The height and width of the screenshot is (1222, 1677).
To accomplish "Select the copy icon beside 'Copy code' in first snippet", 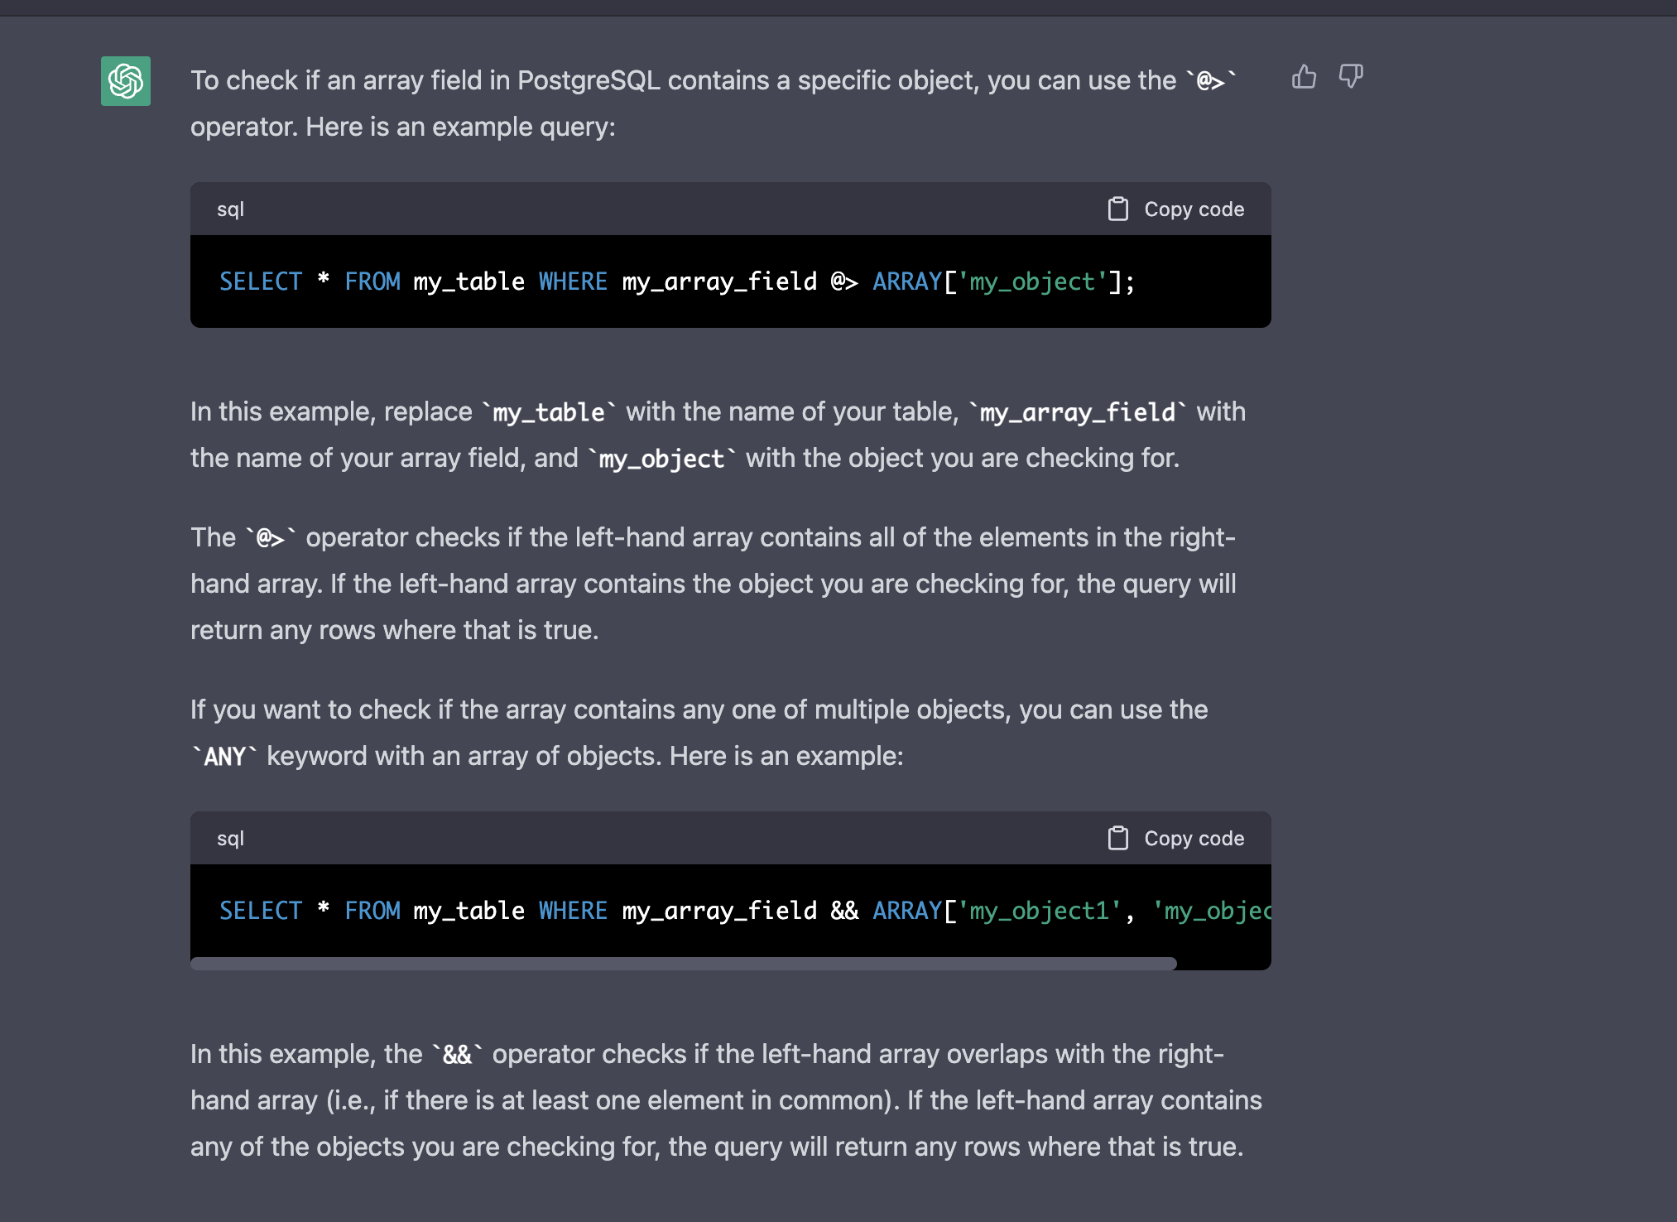I will 1117,209.
